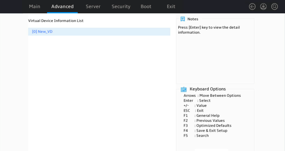285x151 pixels.
Task: Click the back arrow icon in top bar
Action: pos(252,7)
